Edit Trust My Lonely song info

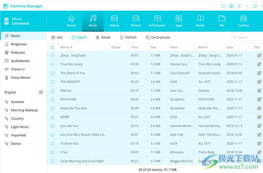[x=259, y=64]
